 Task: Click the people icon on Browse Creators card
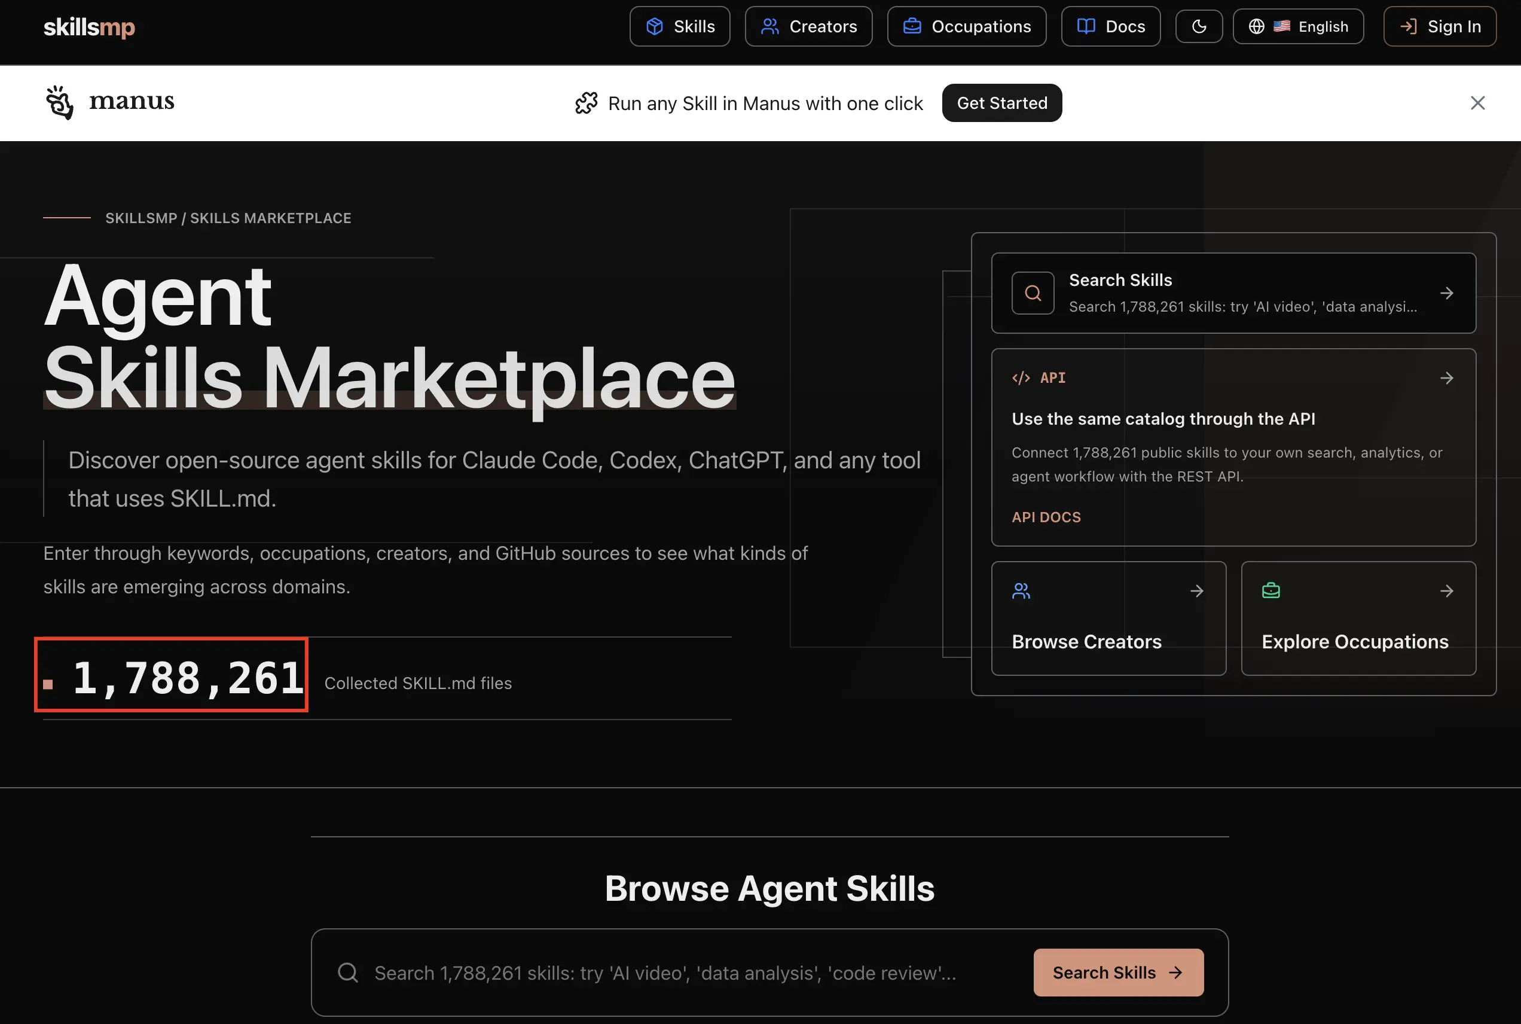tap(1021, 591)
